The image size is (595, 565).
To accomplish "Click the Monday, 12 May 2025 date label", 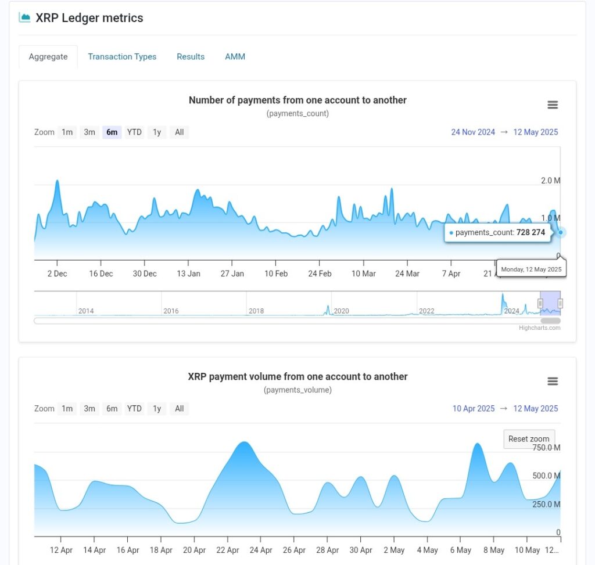I will pos(531,269).
